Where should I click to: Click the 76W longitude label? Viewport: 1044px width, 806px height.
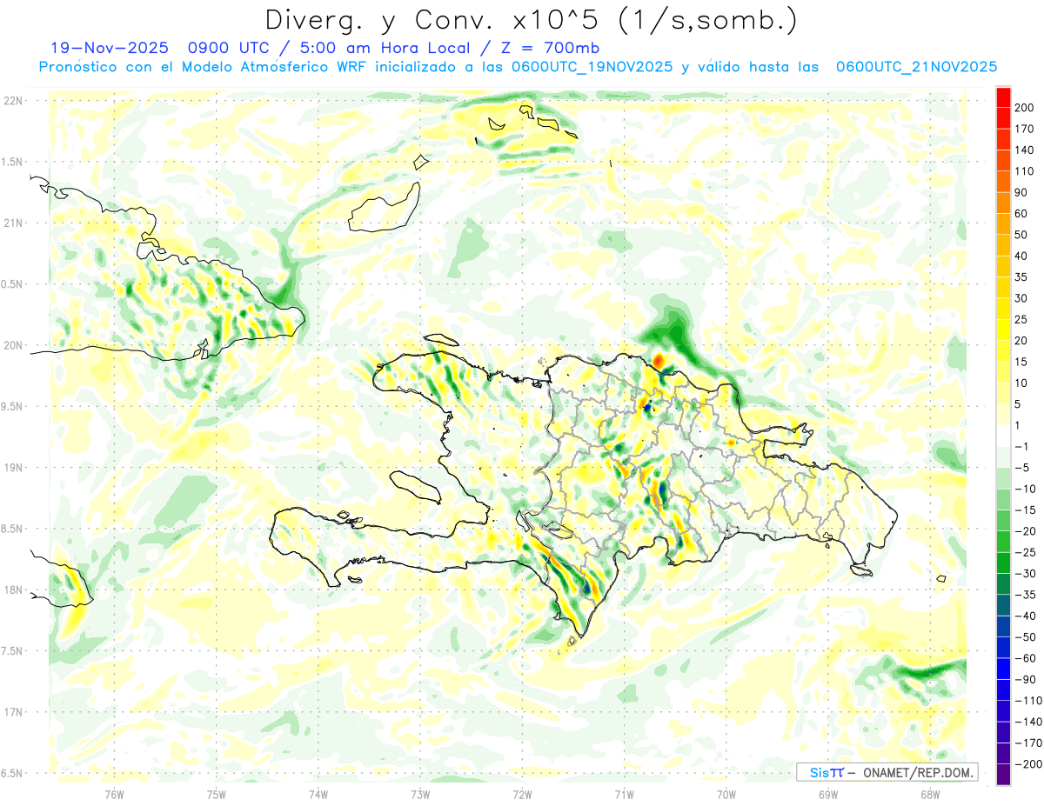115,794
